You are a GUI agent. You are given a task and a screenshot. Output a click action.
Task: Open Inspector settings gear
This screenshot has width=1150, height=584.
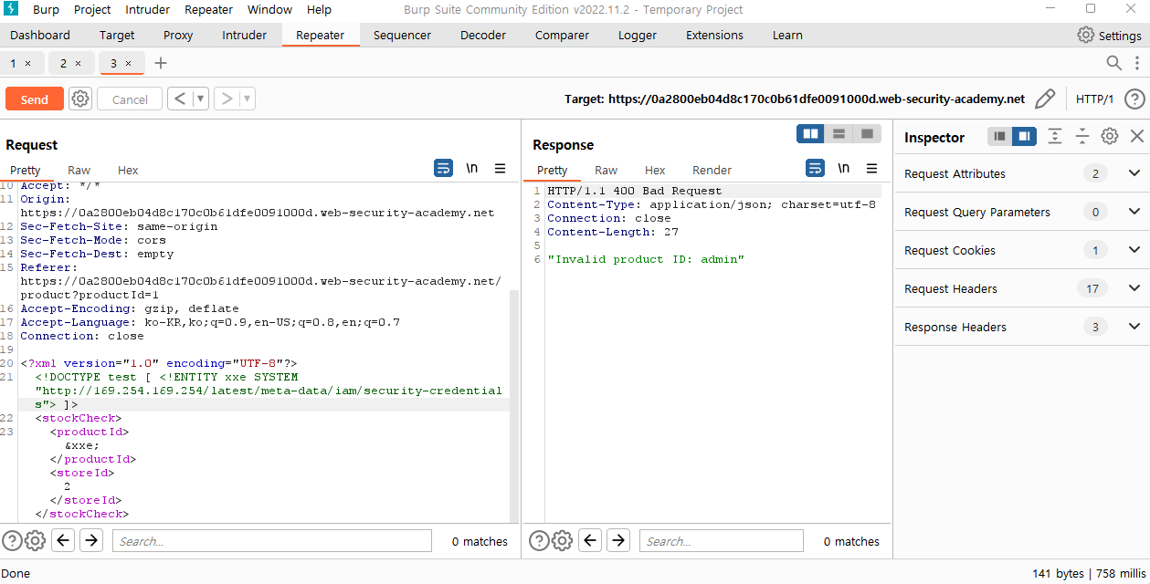coord(1110,136)
